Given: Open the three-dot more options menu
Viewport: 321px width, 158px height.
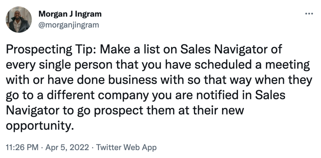Looking at the screenshot, I should [309, 14].
